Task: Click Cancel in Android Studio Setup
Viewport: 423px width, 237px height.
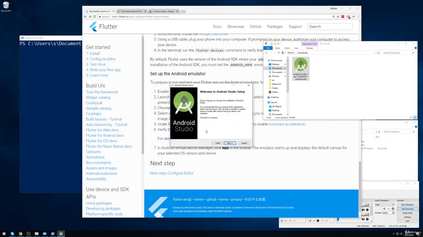Action: coord(244,143)
